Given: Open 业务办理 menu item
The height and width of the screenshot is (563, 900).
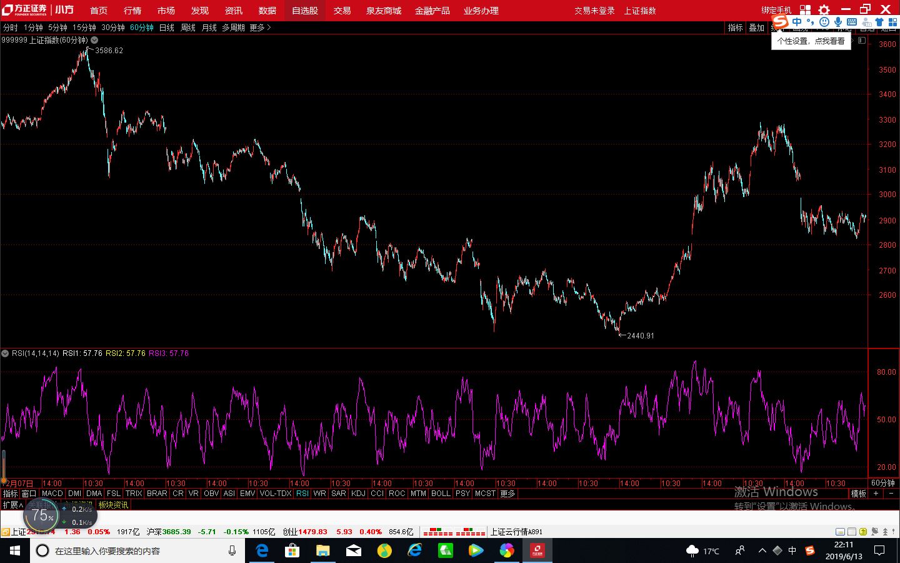Looking at the screenshot, I should pyautogui.click(x=481, y=11).
